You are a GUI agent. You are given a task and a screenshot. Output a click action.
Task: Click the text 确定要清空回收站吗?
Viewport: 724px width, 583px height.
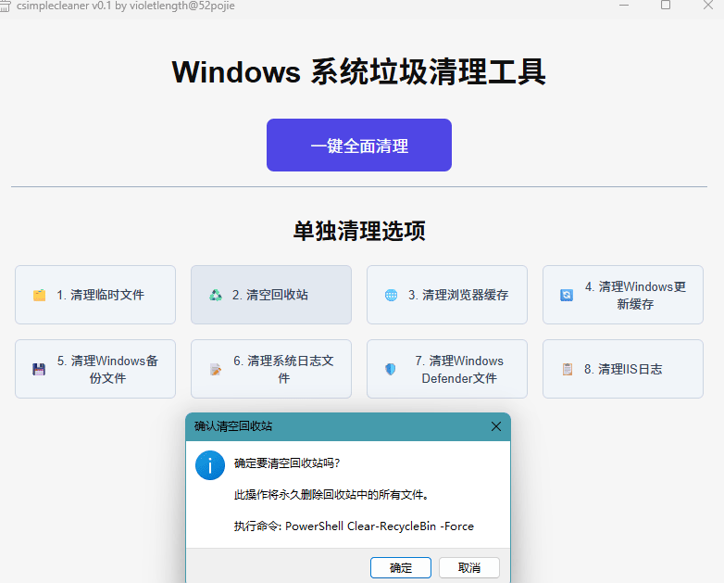(x=287, y=463)
